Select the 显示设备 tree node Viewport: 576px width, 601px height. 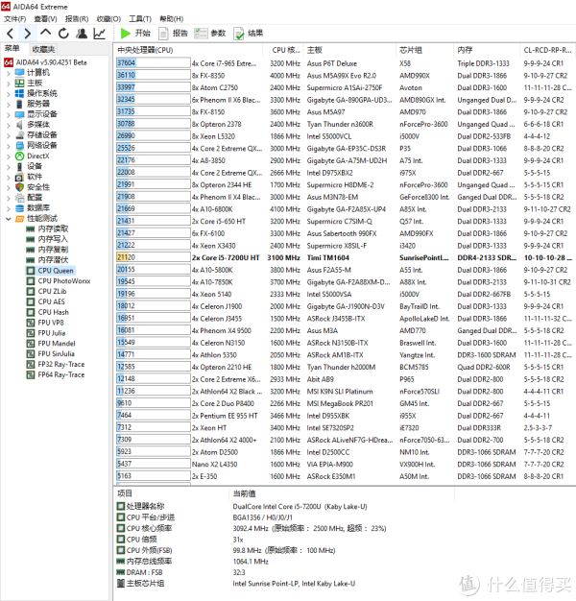point(42,114)
